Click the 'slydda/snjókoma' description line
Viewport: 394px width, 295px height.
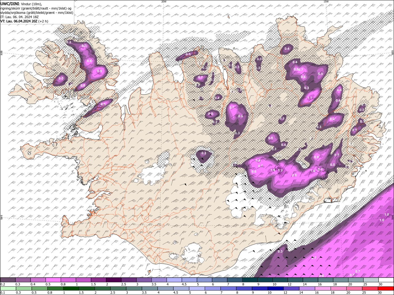37,13
